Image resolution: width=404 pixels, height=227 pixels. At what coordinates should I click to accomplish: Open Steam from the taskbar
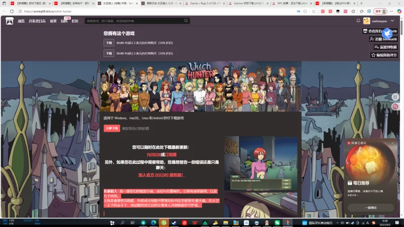pyautogui.click(x=174, y=223)
